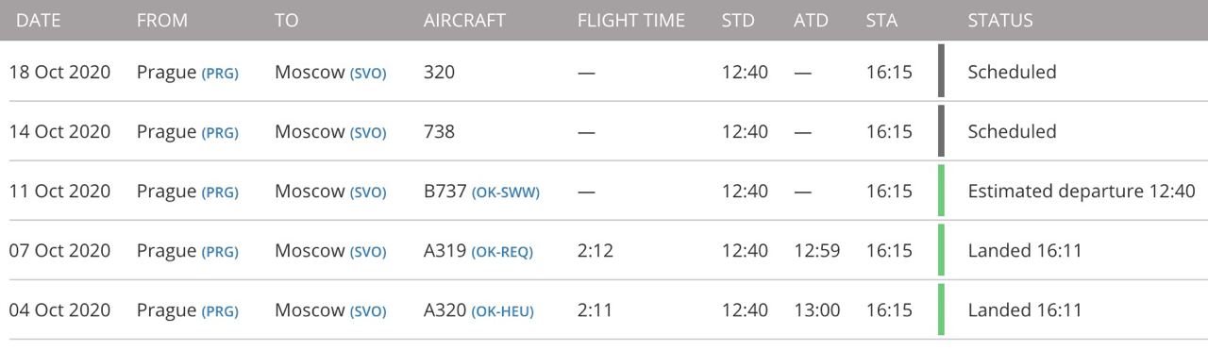Open the OK-HEU aircraft registration link

[503, 311]
